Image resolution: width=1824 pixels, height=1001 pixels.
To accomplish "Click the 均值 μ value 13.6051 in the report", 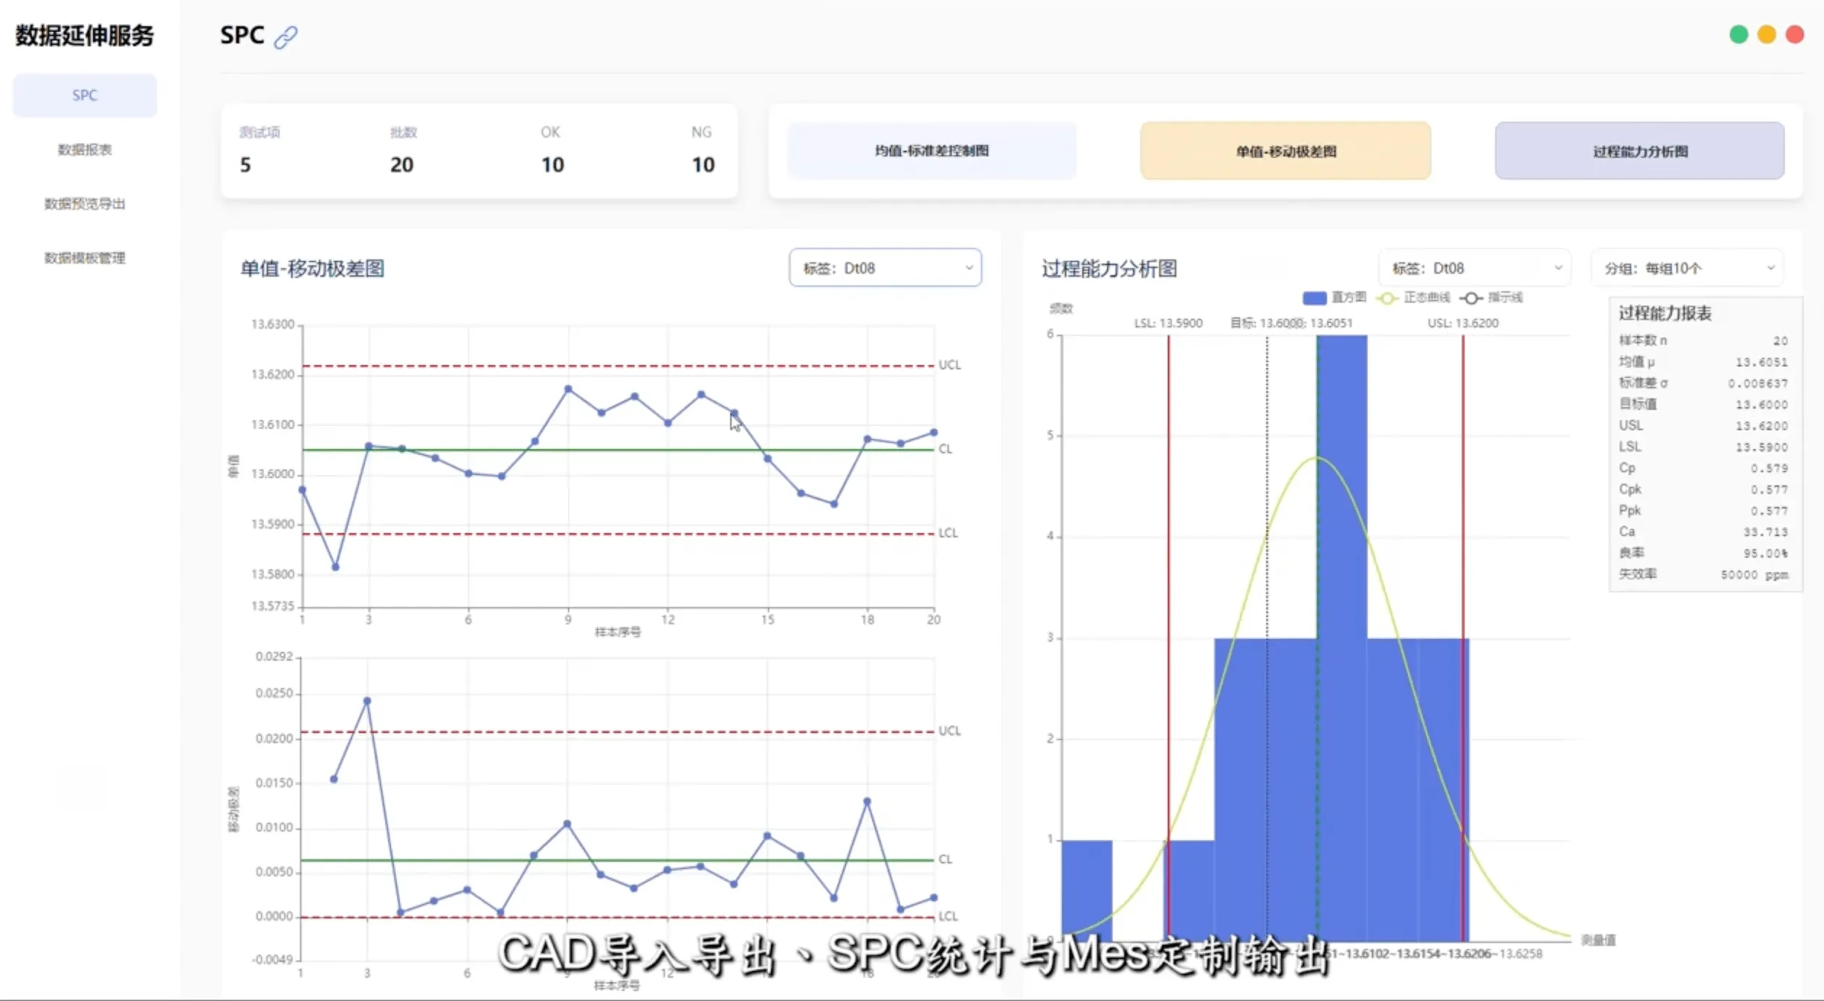I will coord(1762,362).
